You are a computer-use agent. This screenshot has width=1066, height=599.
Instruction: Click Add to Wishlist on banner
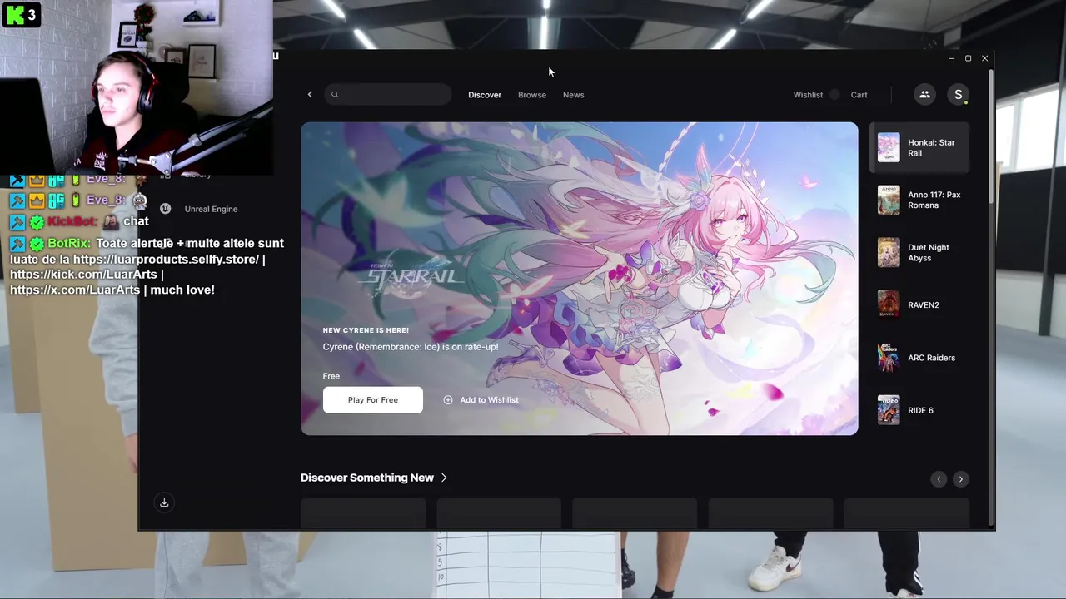coord(481,400)
